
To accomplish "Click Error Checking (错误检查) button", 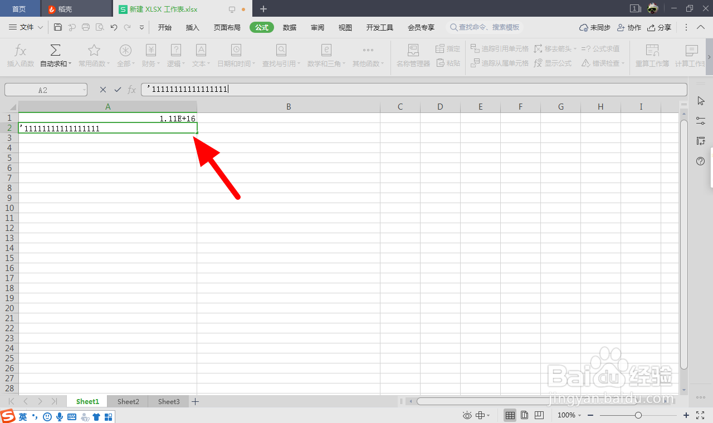I will (603, 63).
